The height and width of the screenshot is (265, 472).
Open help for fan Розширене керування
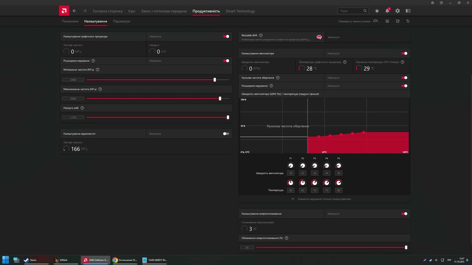pyautogui.click(x=271, y=86)
